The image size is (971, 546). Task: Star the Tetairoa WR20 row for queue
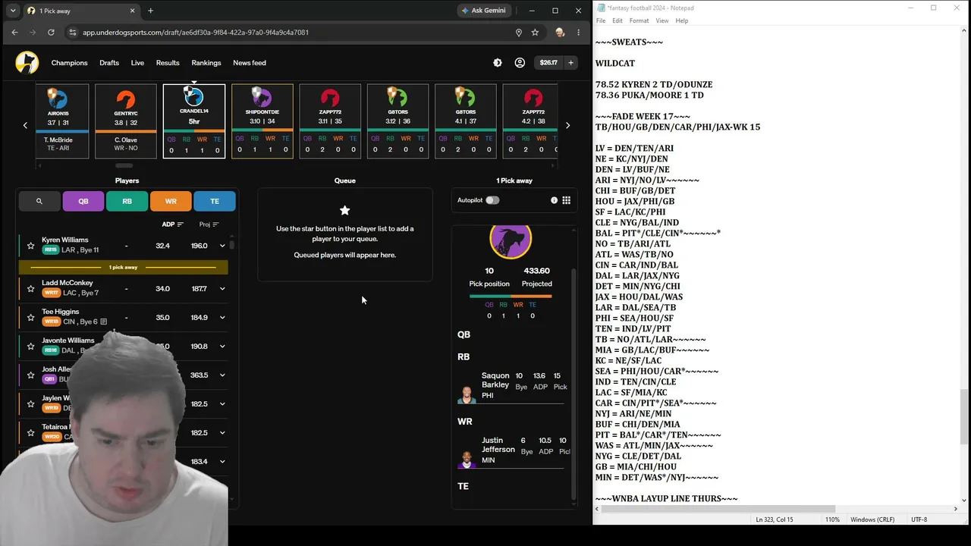[x=30, y=433]
